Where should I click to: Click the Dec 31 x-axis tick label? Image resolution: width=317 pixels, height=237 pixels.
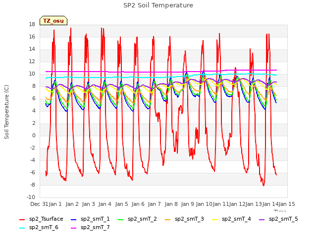[39, 204]
